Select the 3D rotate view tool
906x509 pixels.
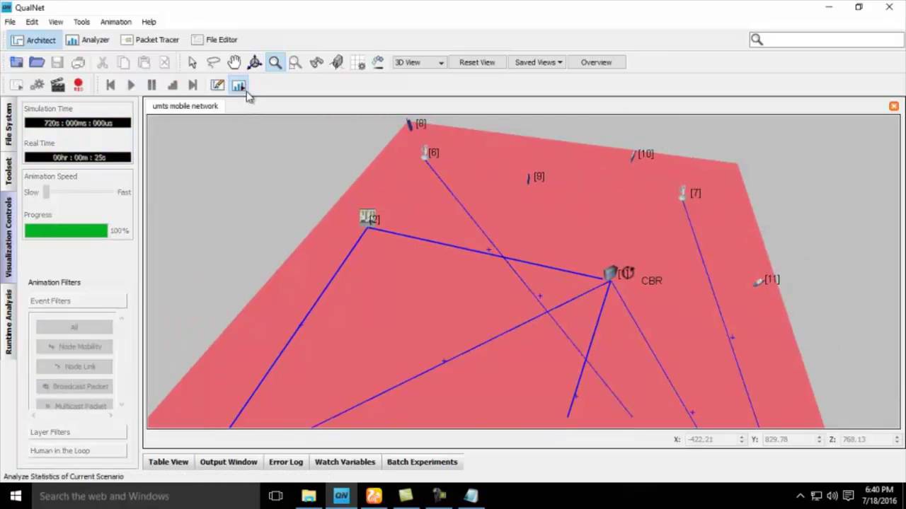coord(254,62)
